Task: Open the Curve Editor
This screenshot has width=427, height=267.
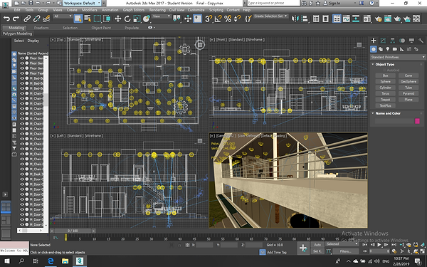Action: tap(347, 19)
